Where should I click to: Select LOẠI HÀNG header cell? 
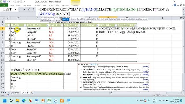pos(18,74)
